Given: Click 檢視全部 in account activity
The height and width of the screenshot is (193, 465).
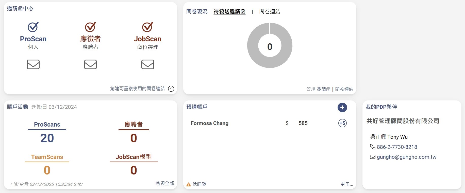Looking at the screenshot, I should tap(165, 183).
